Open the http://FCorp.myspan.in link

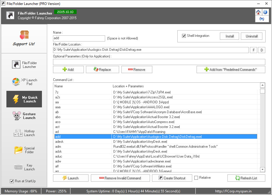pyautogui.click(x=233, y=191)
